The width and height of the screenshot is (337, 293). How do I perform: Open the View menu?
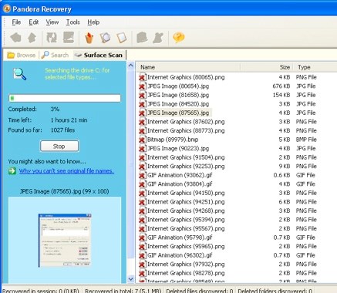(52, 22)
